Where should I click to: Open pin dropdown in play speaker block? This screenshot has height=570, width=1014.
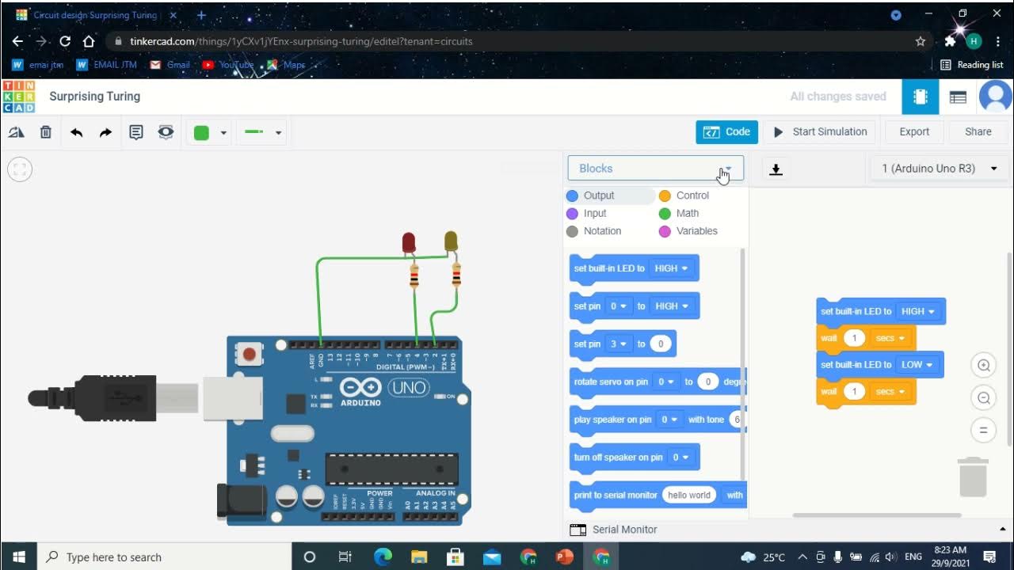point(670,420)
